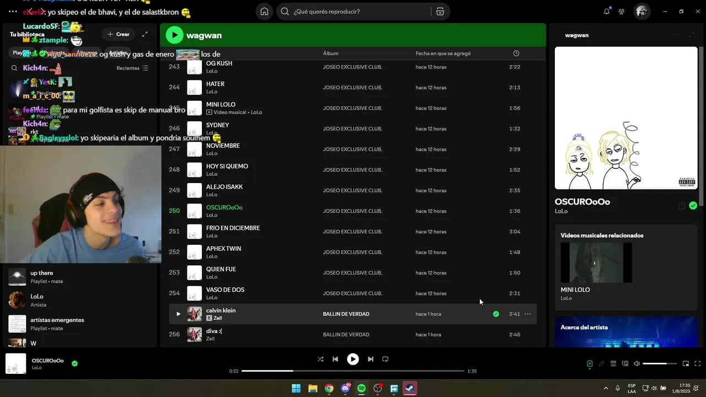
Task: Open Connect to a device icon
Action: coord(625,363)
